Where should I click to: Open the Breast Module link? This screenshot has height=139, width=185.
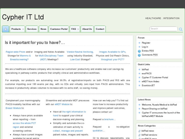click(x=13, y=108)
